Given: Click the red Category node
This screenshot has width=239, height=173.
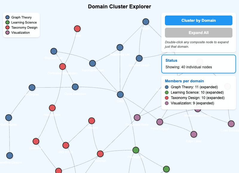Looking at the screenshot, I should (92, 121).
